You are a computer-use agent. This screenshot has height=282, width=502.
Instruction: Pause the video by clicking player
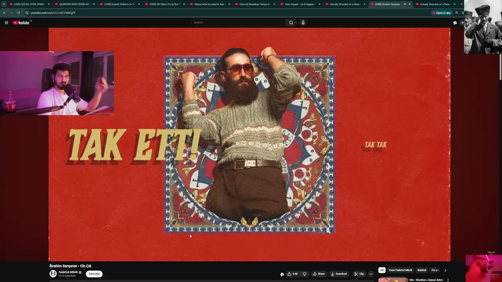[249, 144]
